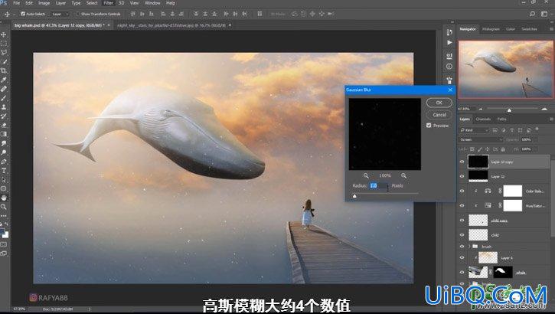The image size is (555, 314).
Task: Click Navigator zoom-out small mountains icon
Action: tap(480, 109)
